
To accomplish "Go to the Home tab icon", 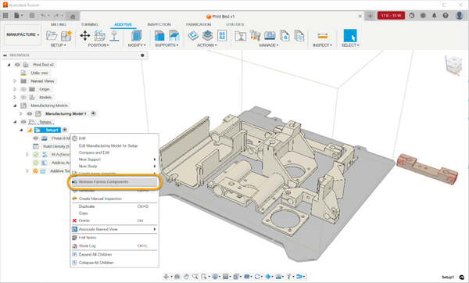I will tap(73, 16).
